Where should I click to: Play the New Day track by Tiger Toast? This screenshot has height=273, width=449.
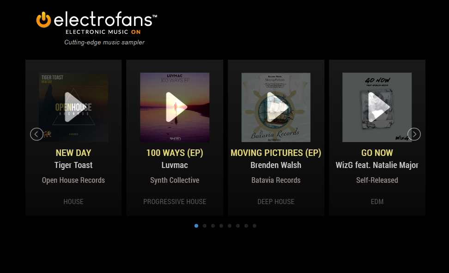(73, 107)
